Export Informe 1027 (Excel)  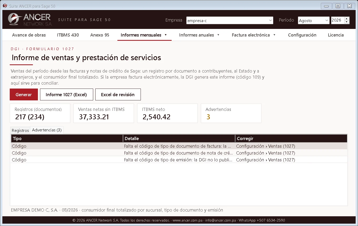[x=66, y=95]
